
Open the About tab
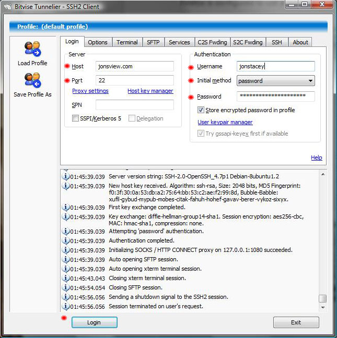(300, 42)
